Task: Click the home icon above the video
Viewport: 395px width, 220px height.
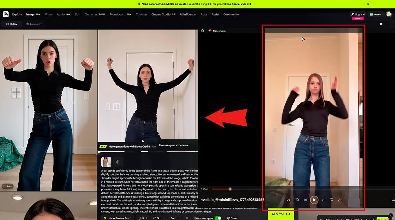Action: tap(202, 31)
